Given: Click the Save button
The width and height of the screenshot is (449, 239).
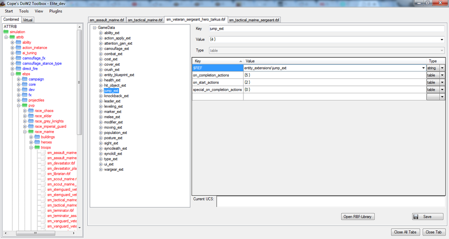Looking at the screenshot, I should click(x=428, y=217).
